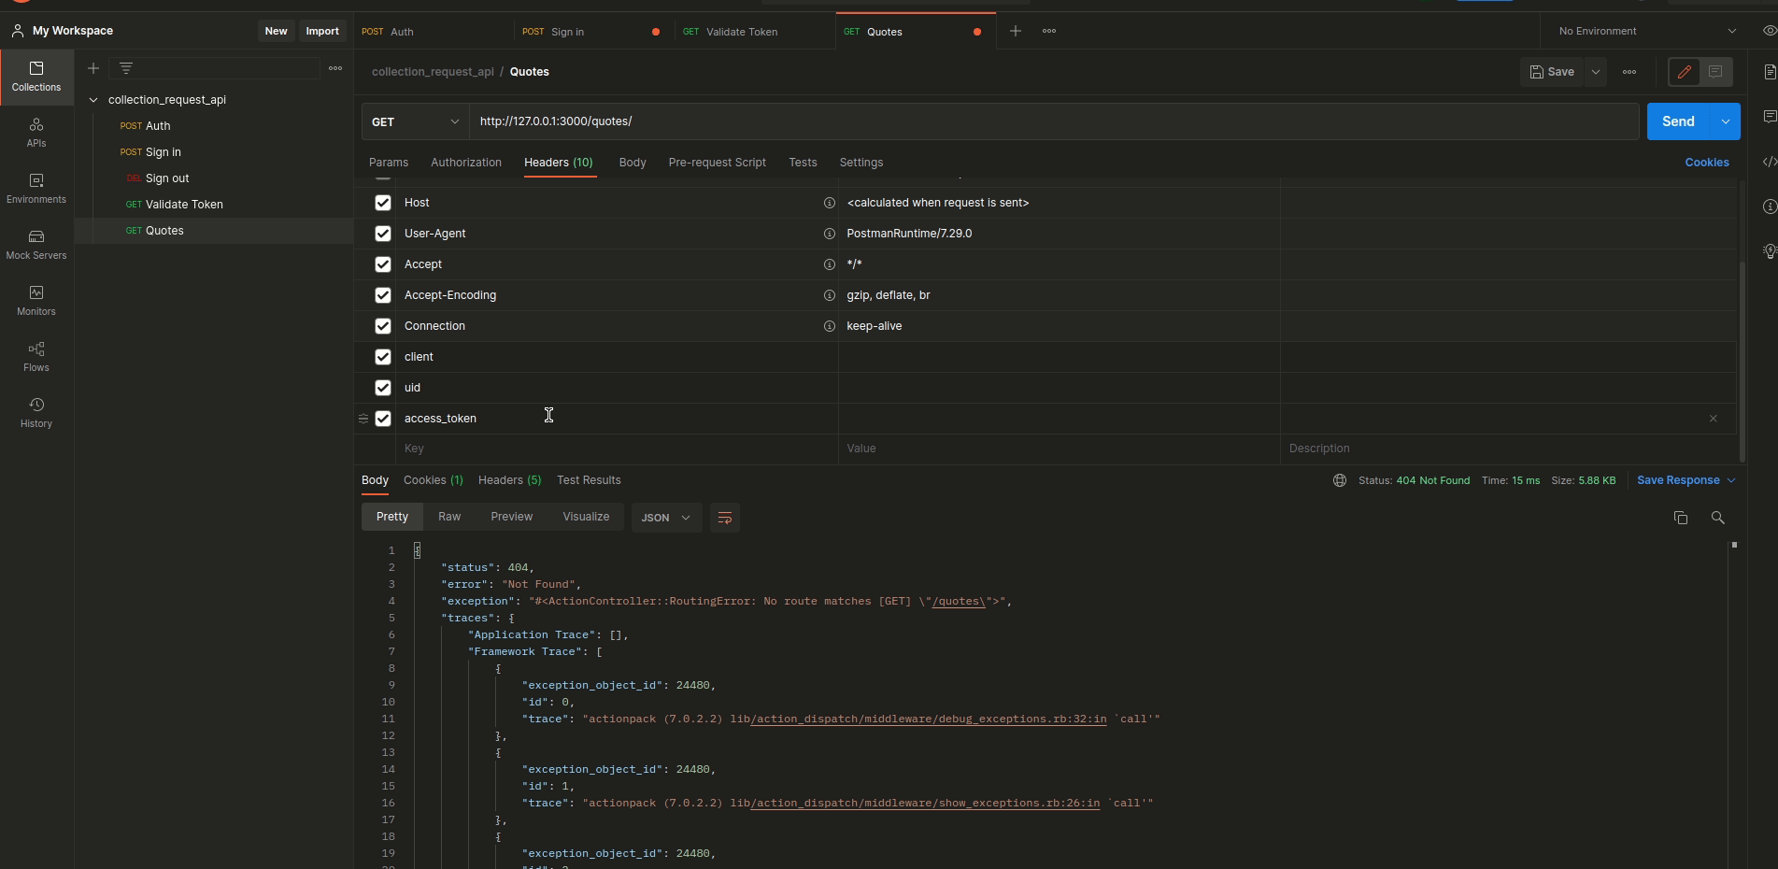Uncheck the client header checkbox
This screenshot has height=869, width=1778.
pyautogui.click(x=383, y=357)
